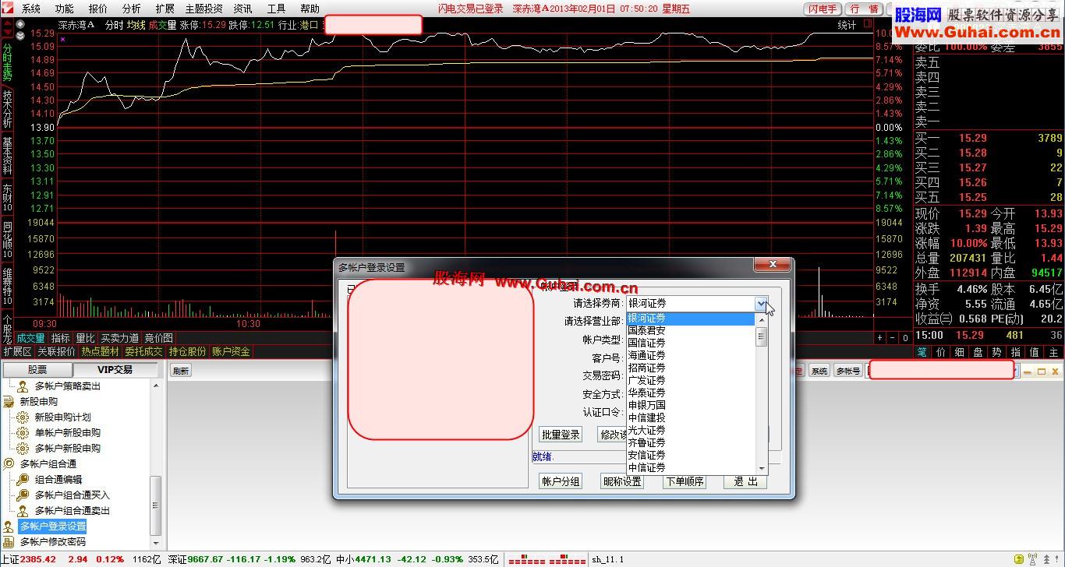Click the 行情 button at top right
1065x567 pixels.
coord(865,9)
